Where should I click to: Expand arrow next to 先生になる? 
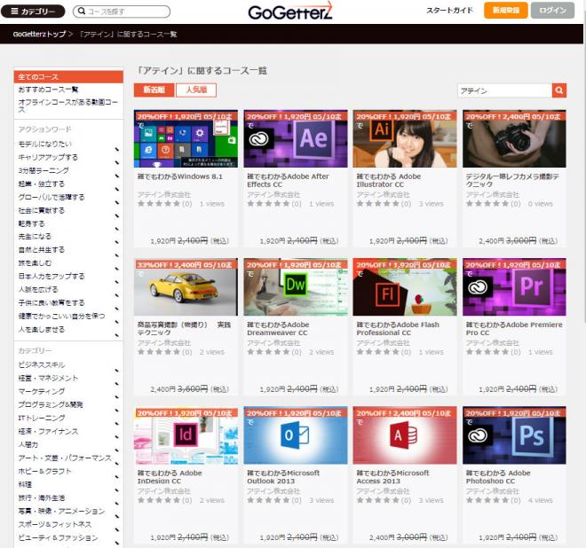click(117, 242)
